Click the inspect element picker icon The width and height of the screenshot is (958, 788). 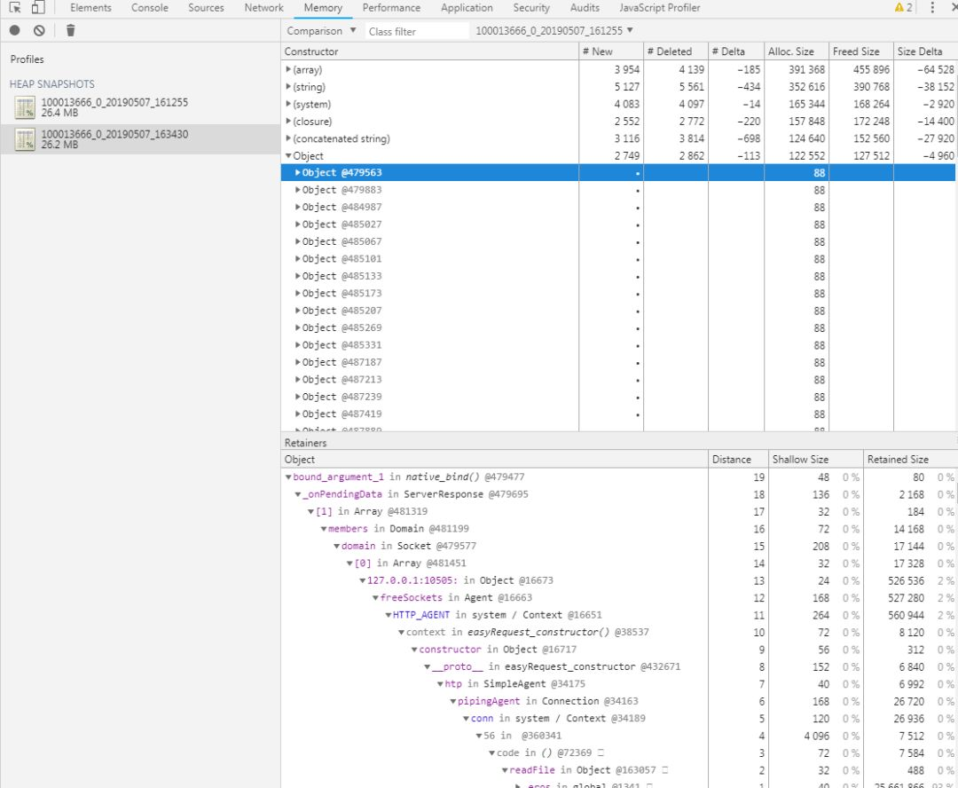click(15, 8)
